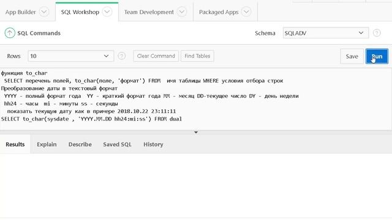Image resolution: width=392 pixels, height=220 pixels.
Task: Expand the Team Development dropdown arrow
Action: (181, 12)
